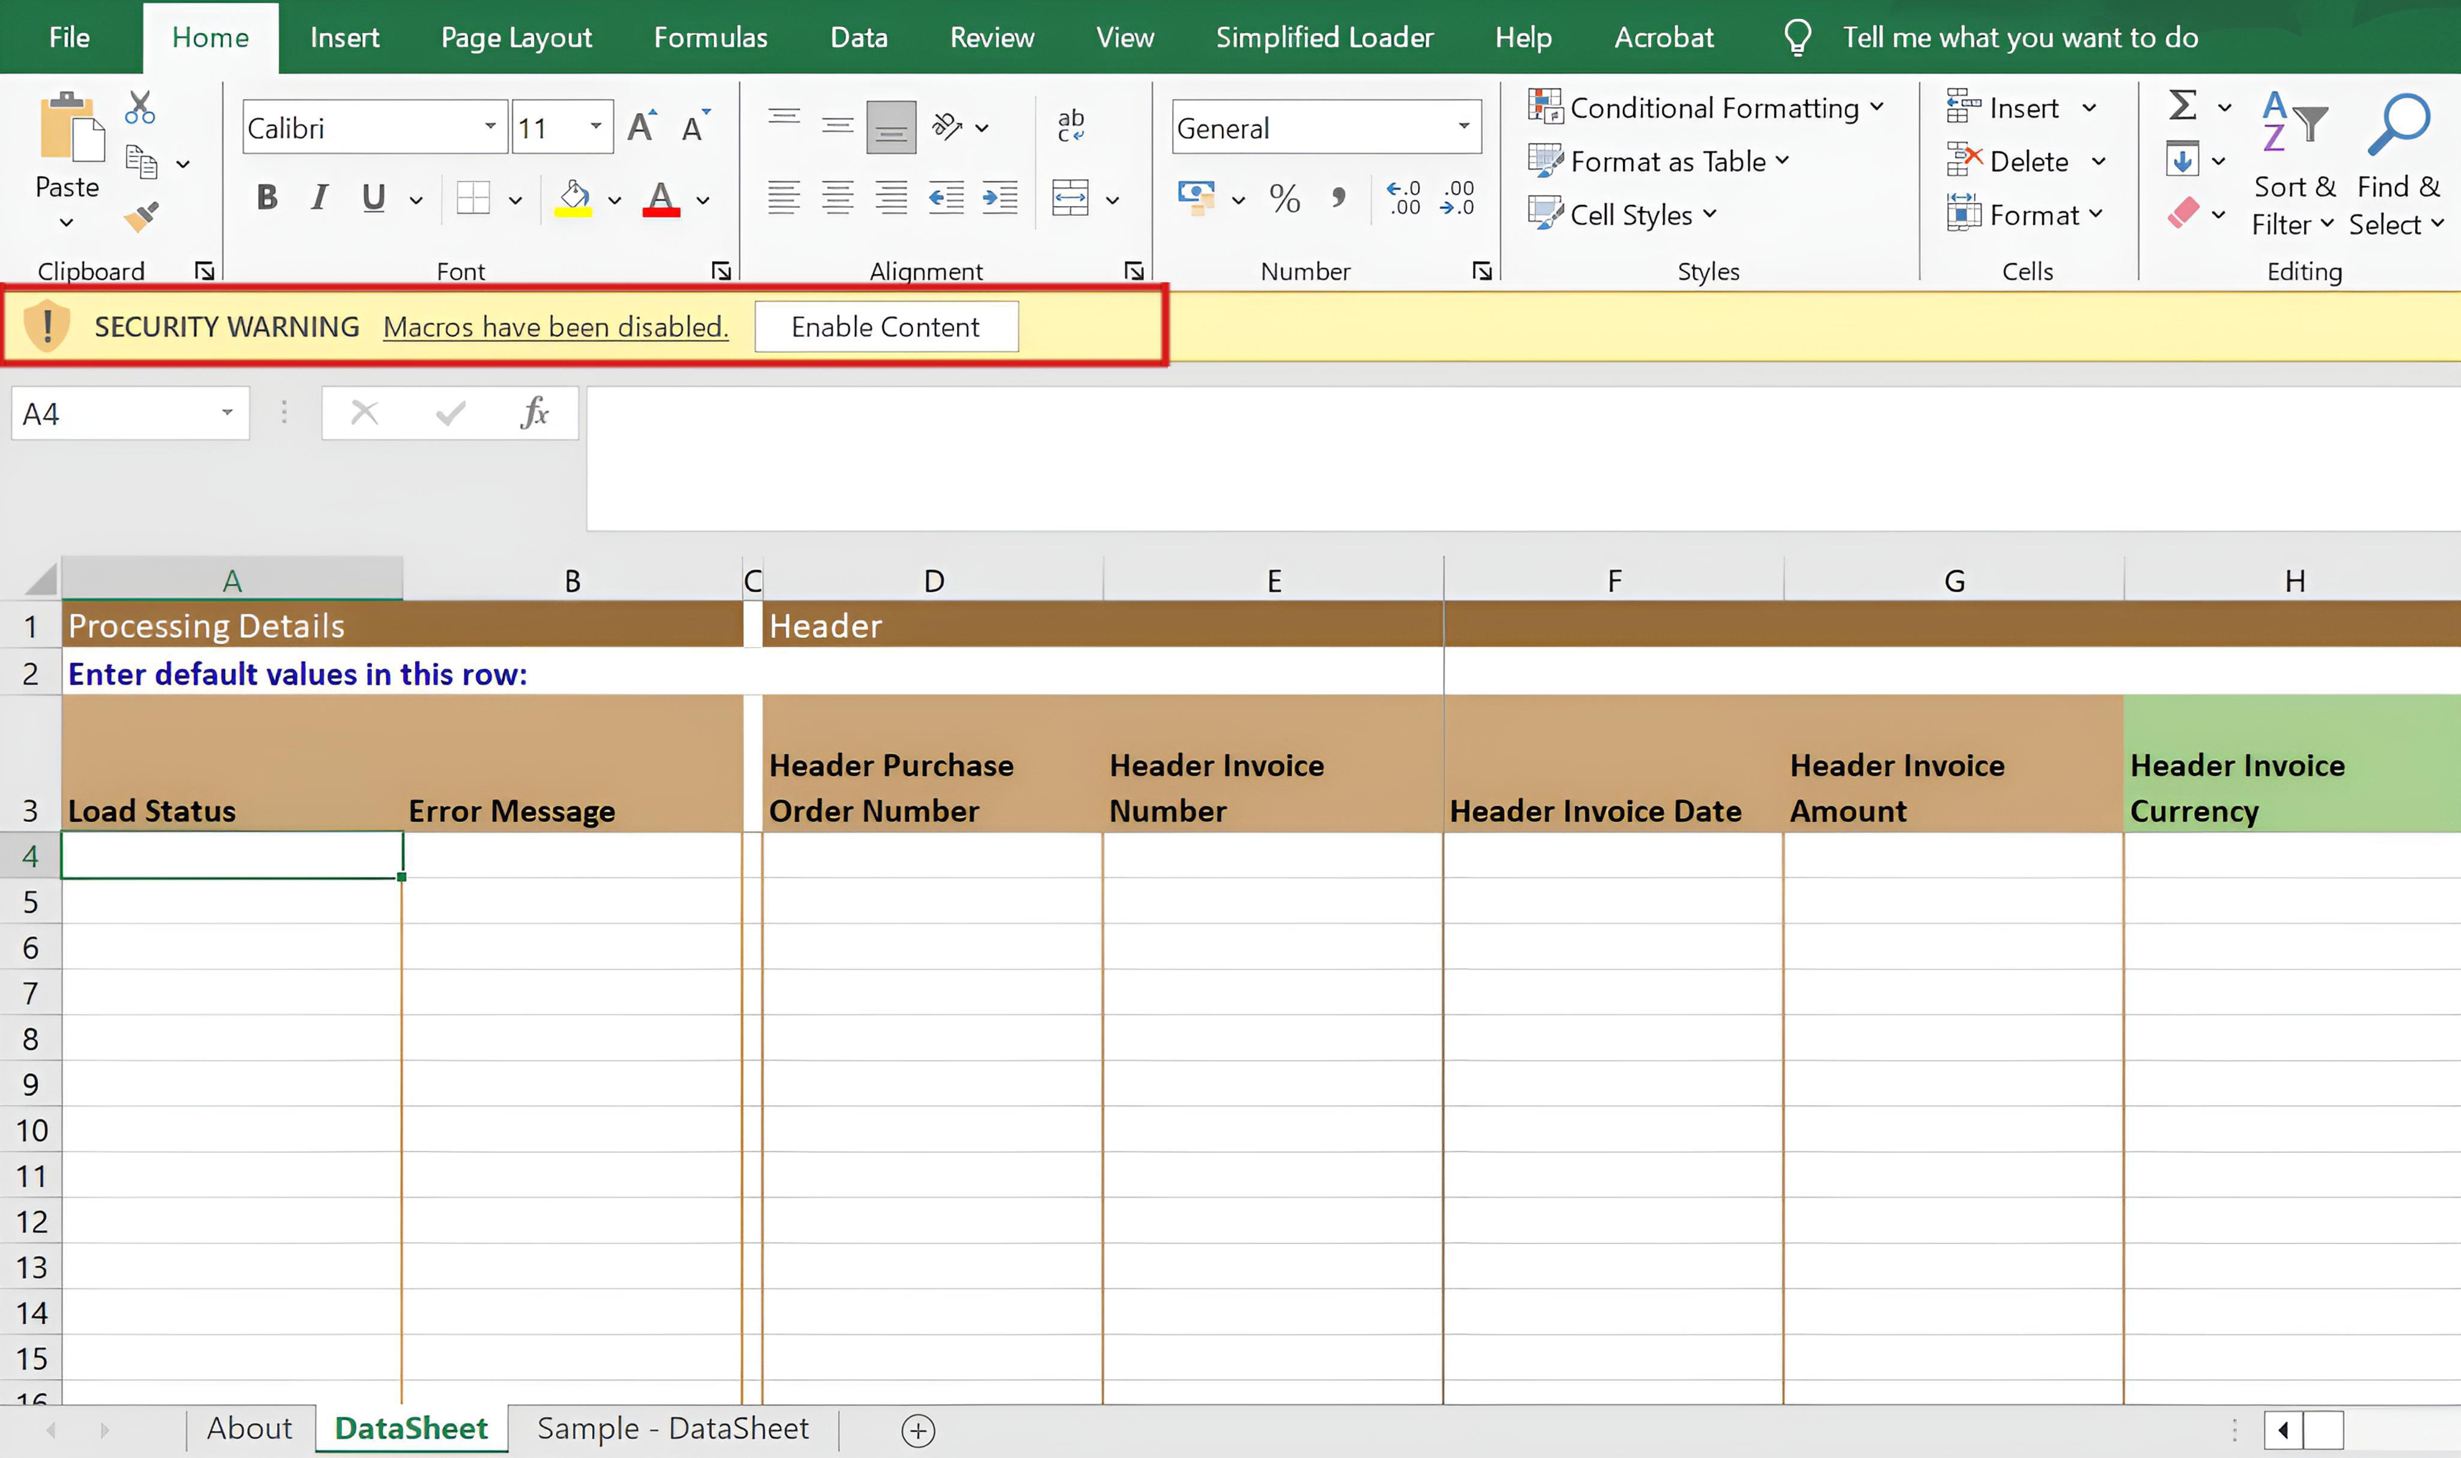Open the Sample - DataSheet sheet tab
The height and width of the screenshot is (1458, 2461).
[x=673, y=1429]
